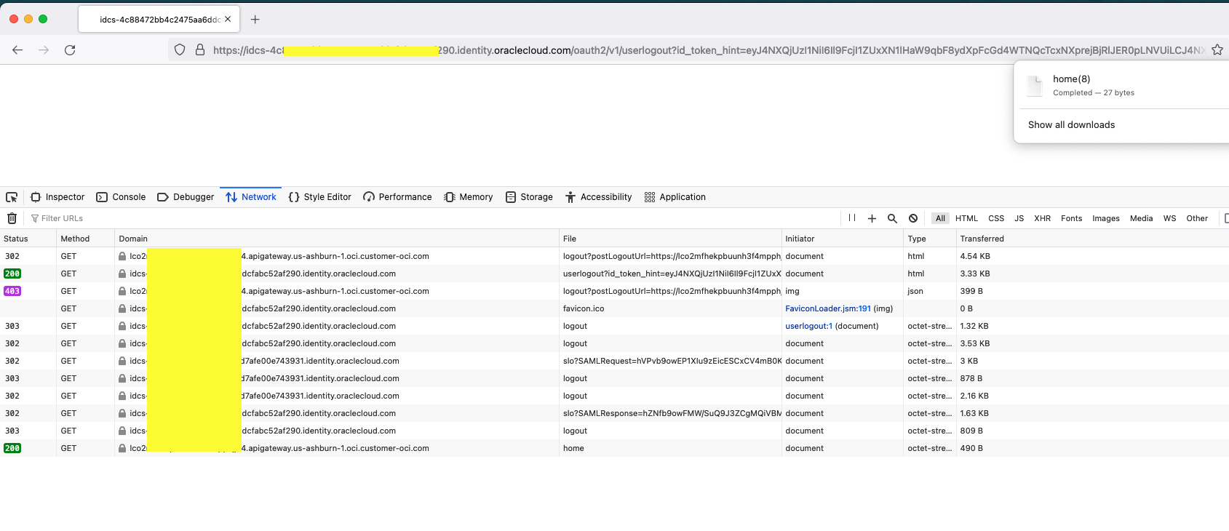Open tracking protection shield icon
1229x531 pixels.
(180, 50)
